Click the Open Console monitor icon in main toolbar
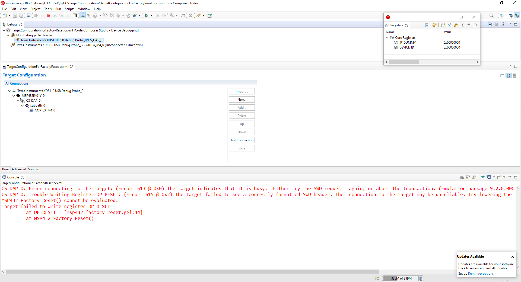This screenshot has width=521, height=282. point(28,16)
